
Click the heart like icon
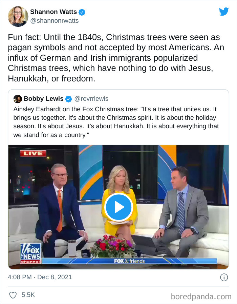(x=13, y=295)
